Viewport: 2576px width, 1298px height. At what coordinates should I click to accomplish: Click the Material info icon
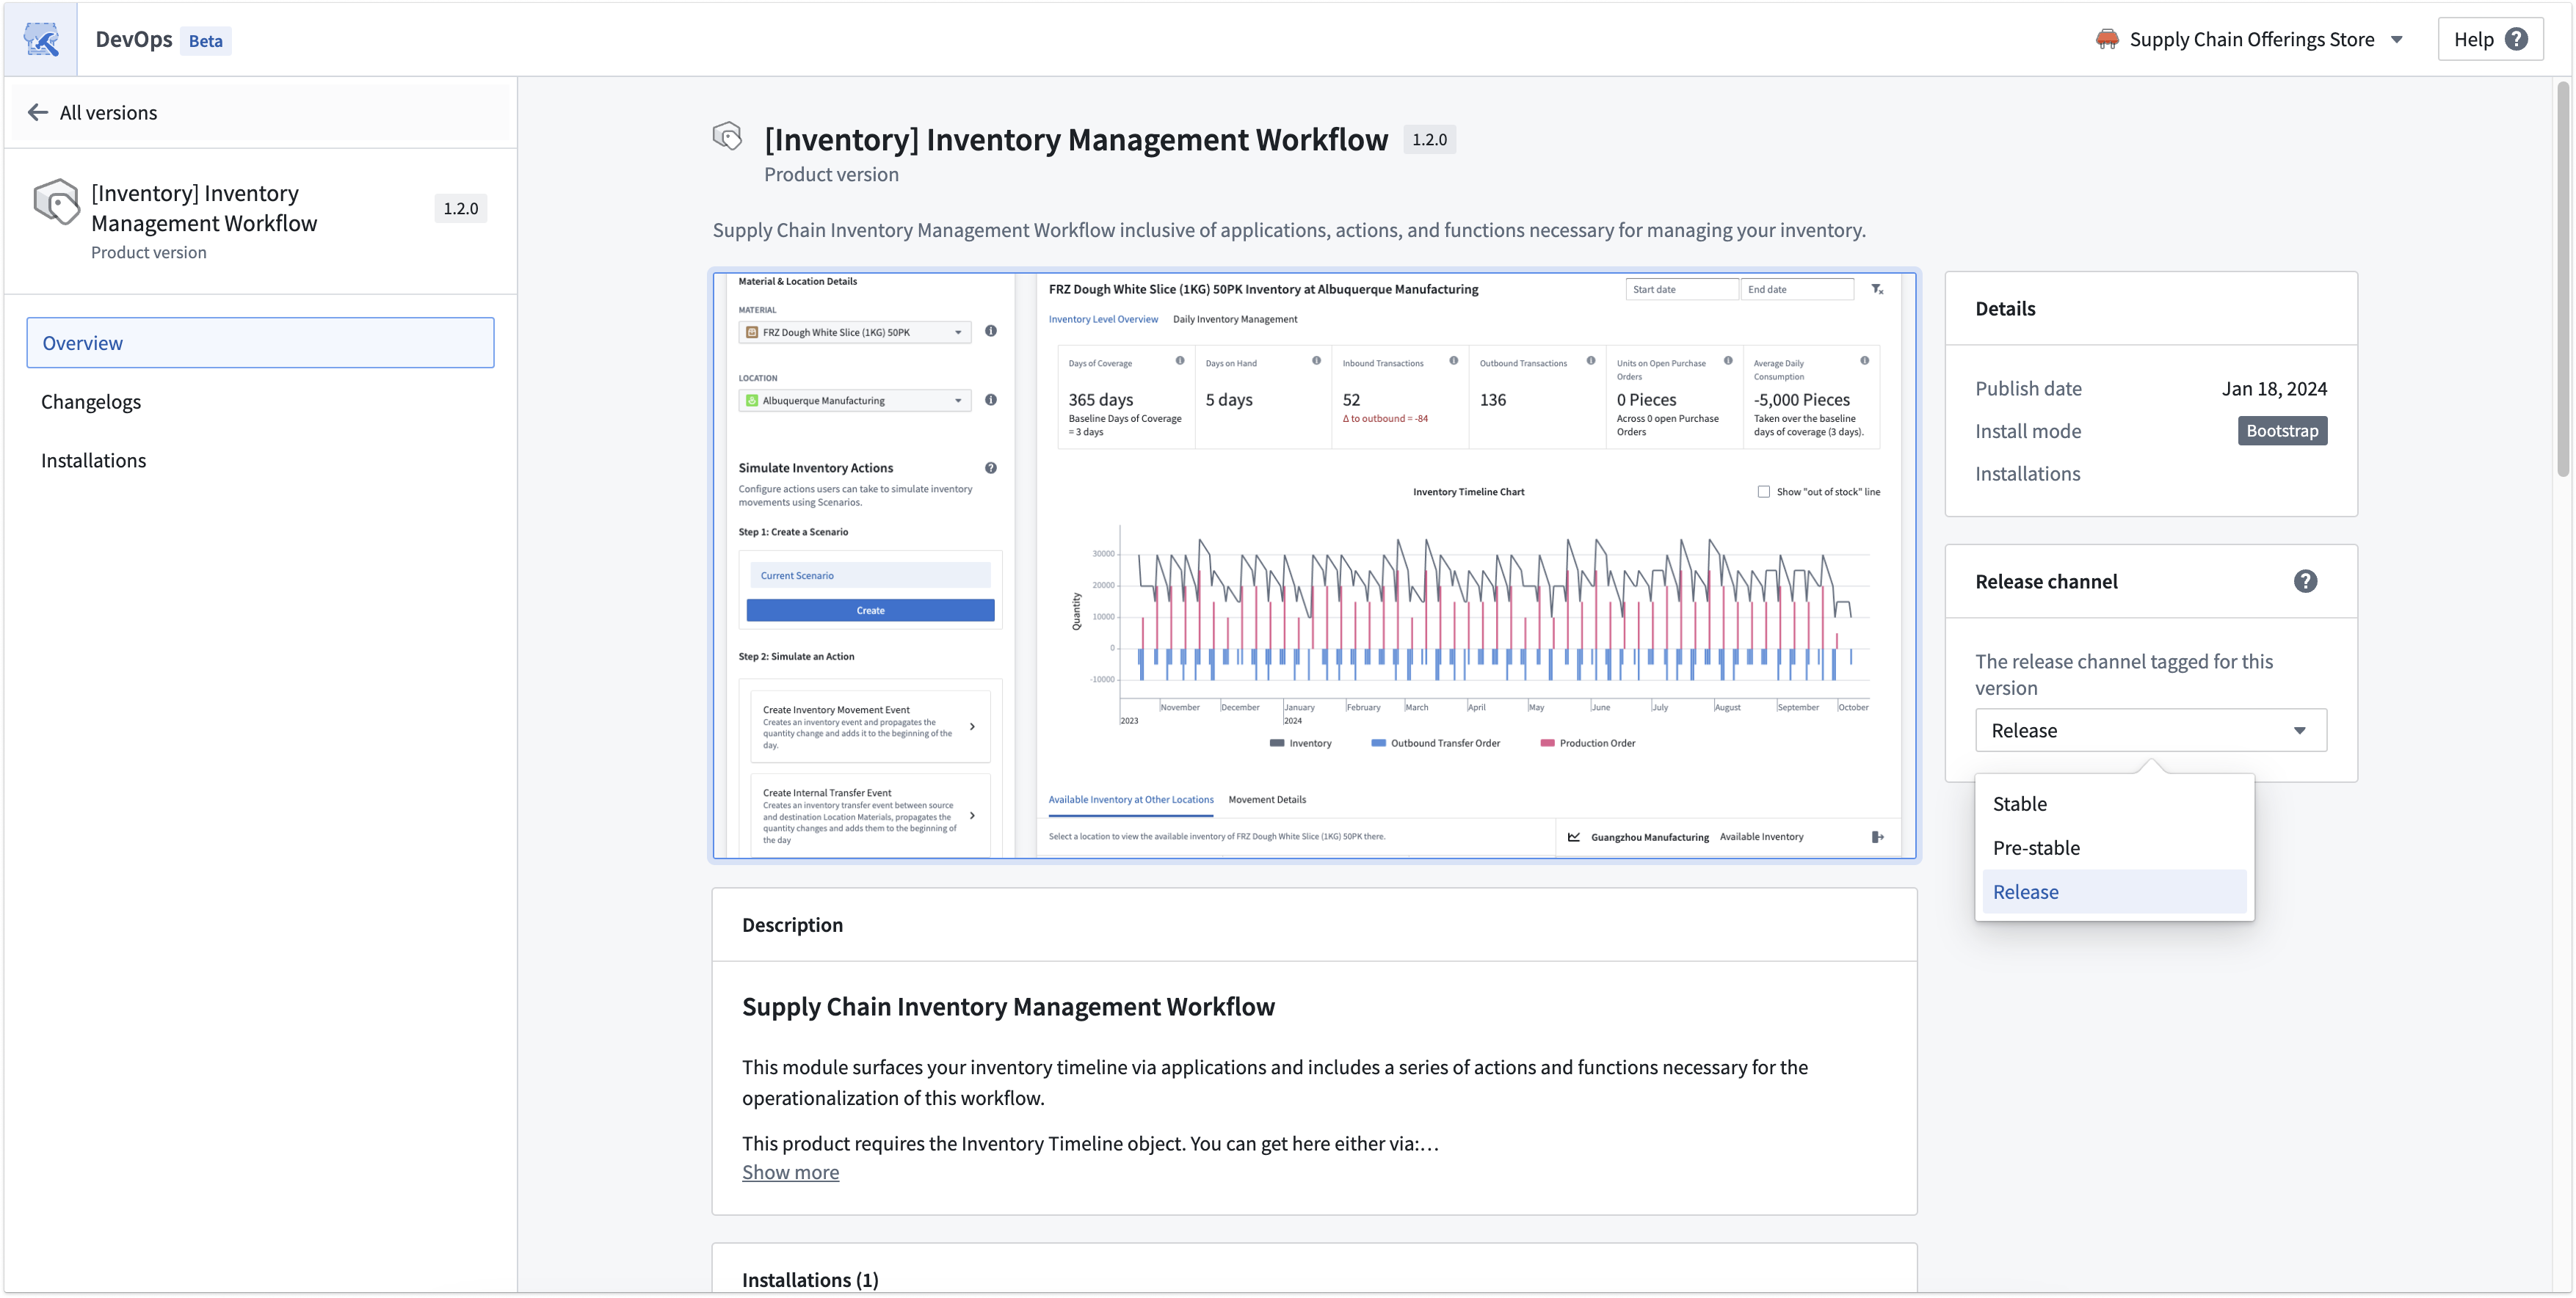tap(990, 331)
